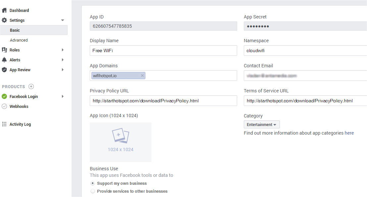Click the green Facebook Login checkmark icon

click(4, 96)
